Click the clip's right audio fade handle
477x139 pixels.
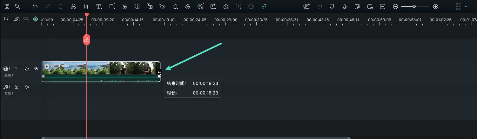pos(159,76)
